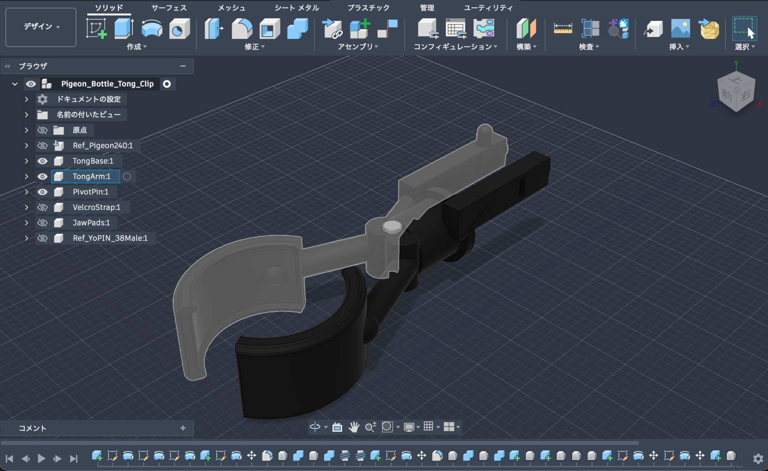Click the first timeline feature marker
Viewport: 768px width, 471px height.
(x=97, y=455)
